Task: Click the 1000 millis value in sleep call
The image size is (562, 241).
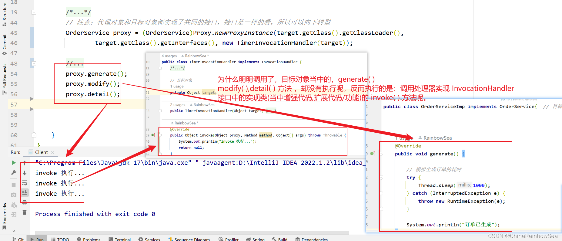Action: (479, 185)
